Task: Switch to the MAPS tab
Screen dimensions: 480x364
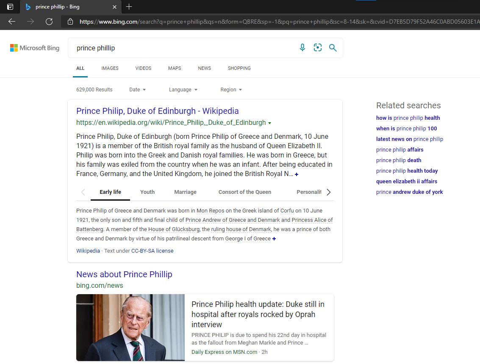Action: coord(175,68)
